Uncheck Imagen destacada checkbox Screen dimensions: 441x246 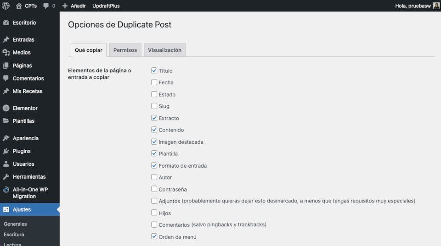[x=154, y=142]
